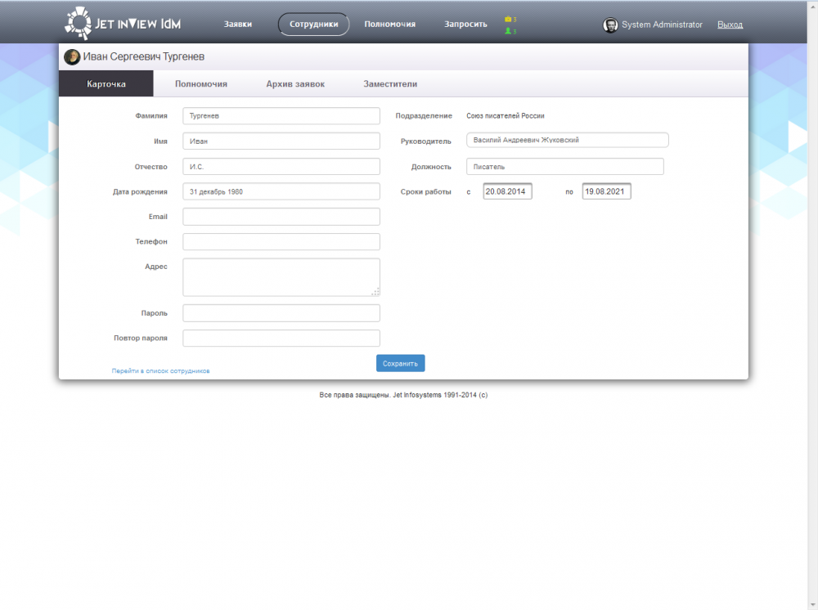Click the Сохранить button

[x=400, y=363]
